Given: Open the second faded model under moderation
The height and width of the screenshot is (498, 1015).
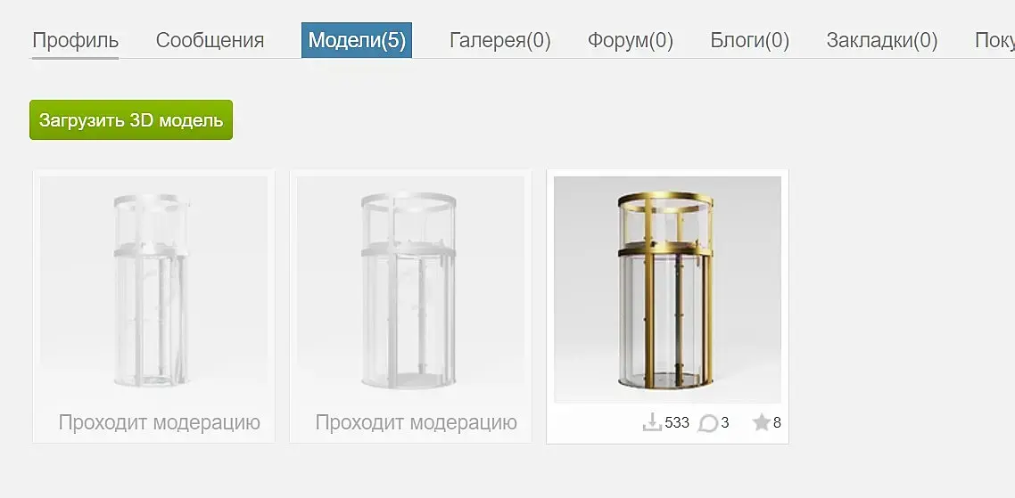Looking at the screenshot, I should (x=410, y=290).
